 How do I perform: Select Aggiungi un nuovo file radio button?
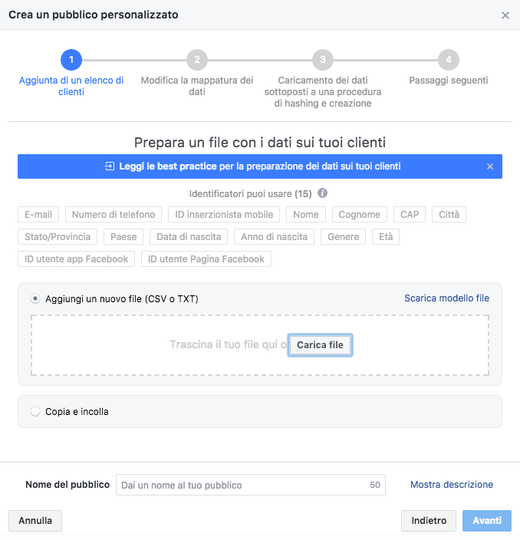coord(35,298)
